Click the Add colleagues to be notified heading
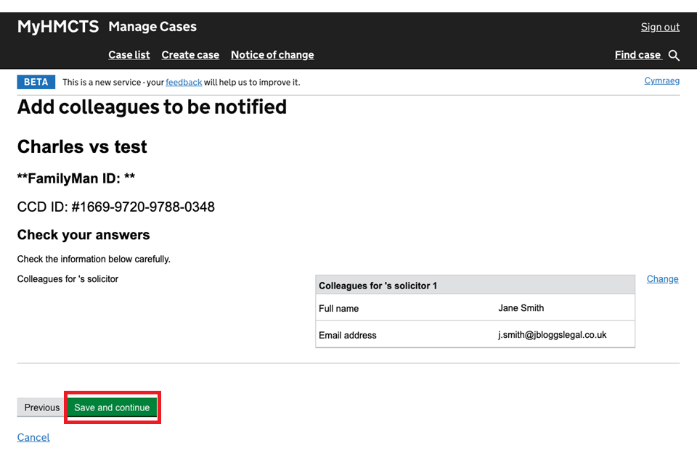 tap(152, 107)
